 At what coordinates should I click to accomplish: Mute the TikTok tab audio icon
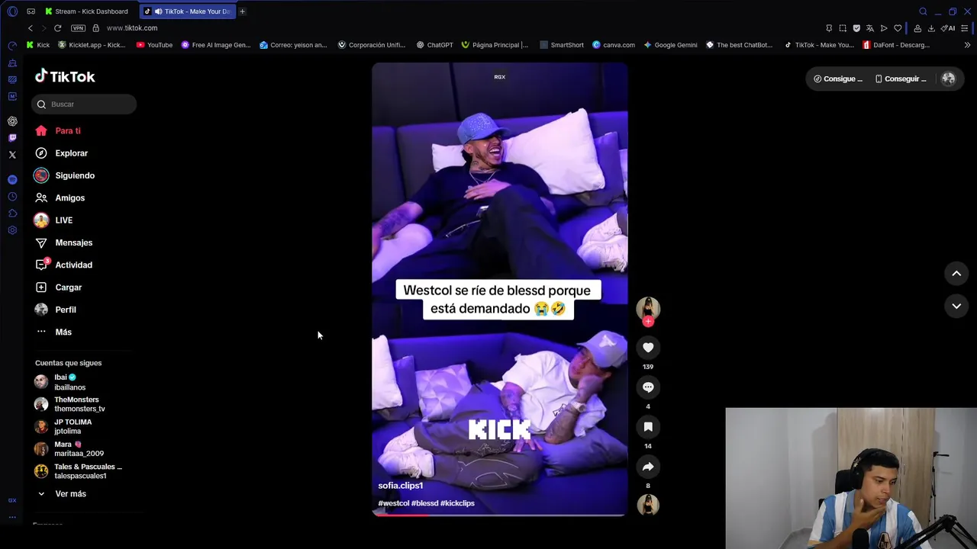(x=158, y=11)
